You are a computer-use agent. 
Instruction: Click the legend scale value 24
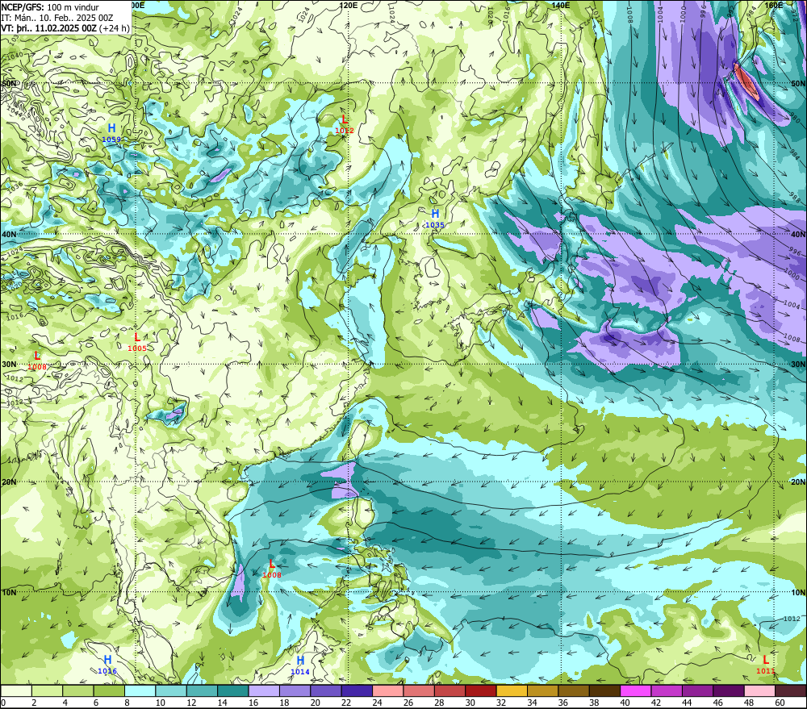click(x=377, y=703)
